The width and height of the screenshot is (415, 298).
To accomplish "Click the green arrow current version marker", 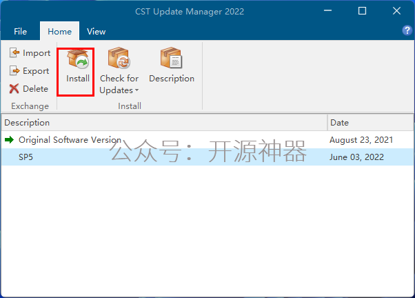I will 9,139.
